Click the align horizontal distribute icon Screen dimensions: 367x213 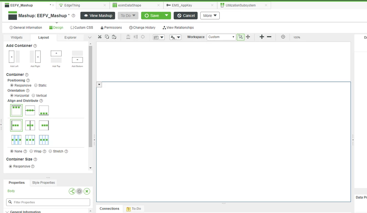[x=136, y=37]
